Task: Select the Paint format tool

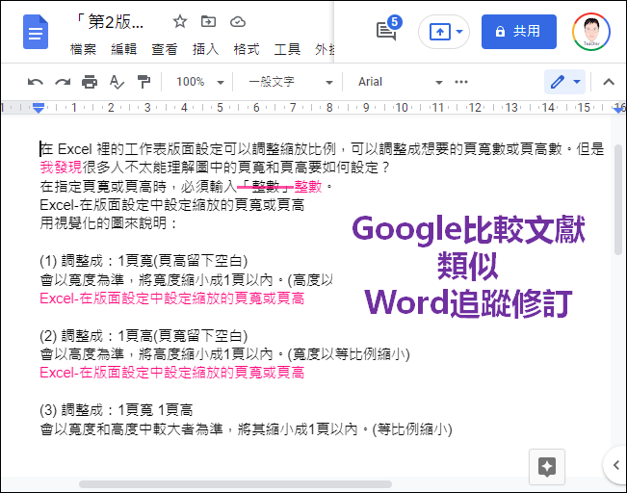Action: point(144,82)
